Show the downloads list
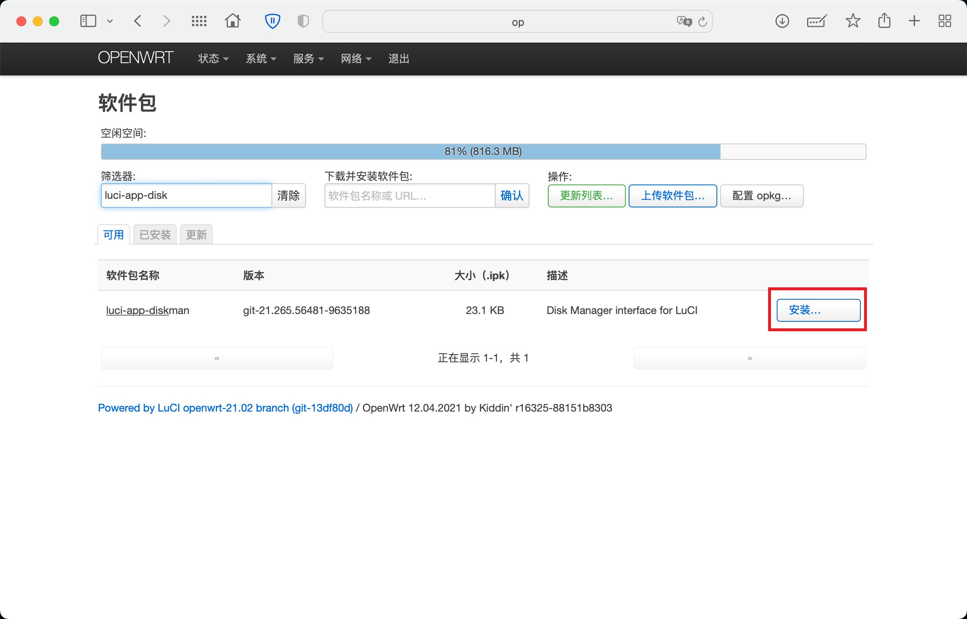Viewport: 967px width, 619px height. click(782, 21)
